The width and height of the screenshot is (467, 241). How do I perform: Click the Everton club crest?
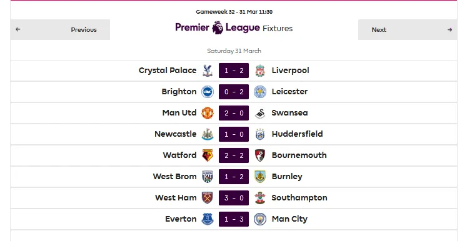click(x=208, y=219)
